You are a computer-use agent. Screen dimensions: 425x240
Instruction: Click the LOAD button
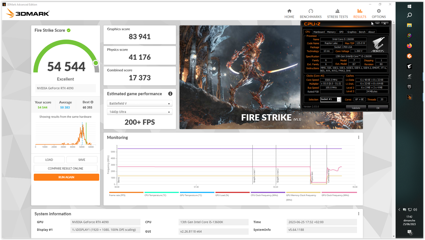49,160
